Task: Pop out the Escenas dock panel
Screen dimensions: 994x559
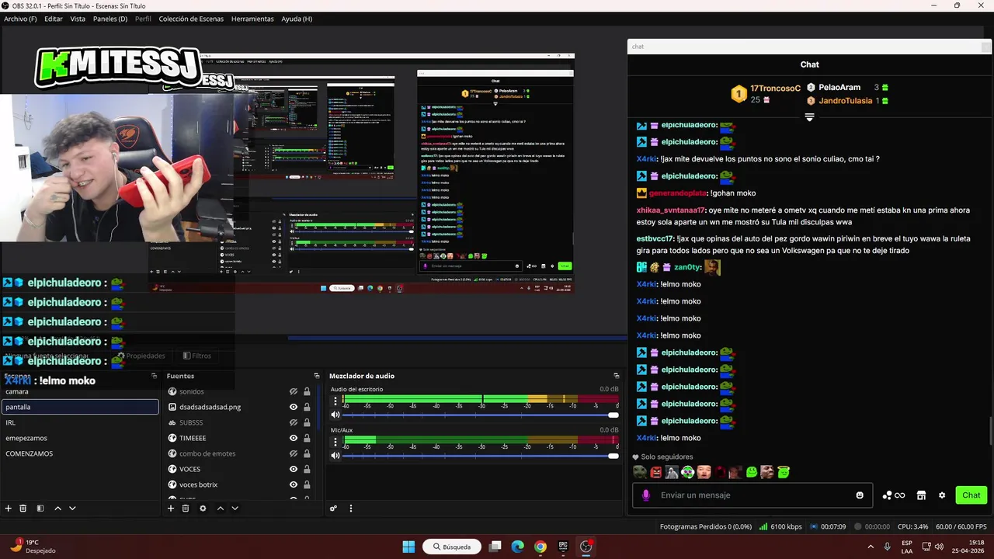Action: 154,376
